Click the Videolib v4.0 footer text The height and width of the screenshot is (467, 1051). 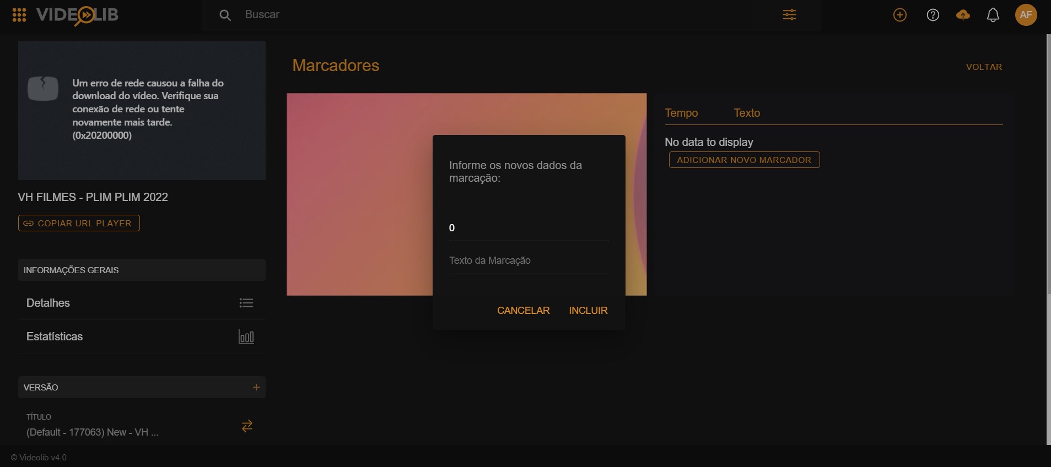[x=39, y=458]
